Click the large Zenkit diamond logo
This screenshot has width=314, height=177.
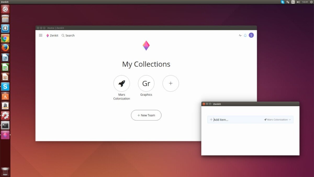tap(146, 46)
